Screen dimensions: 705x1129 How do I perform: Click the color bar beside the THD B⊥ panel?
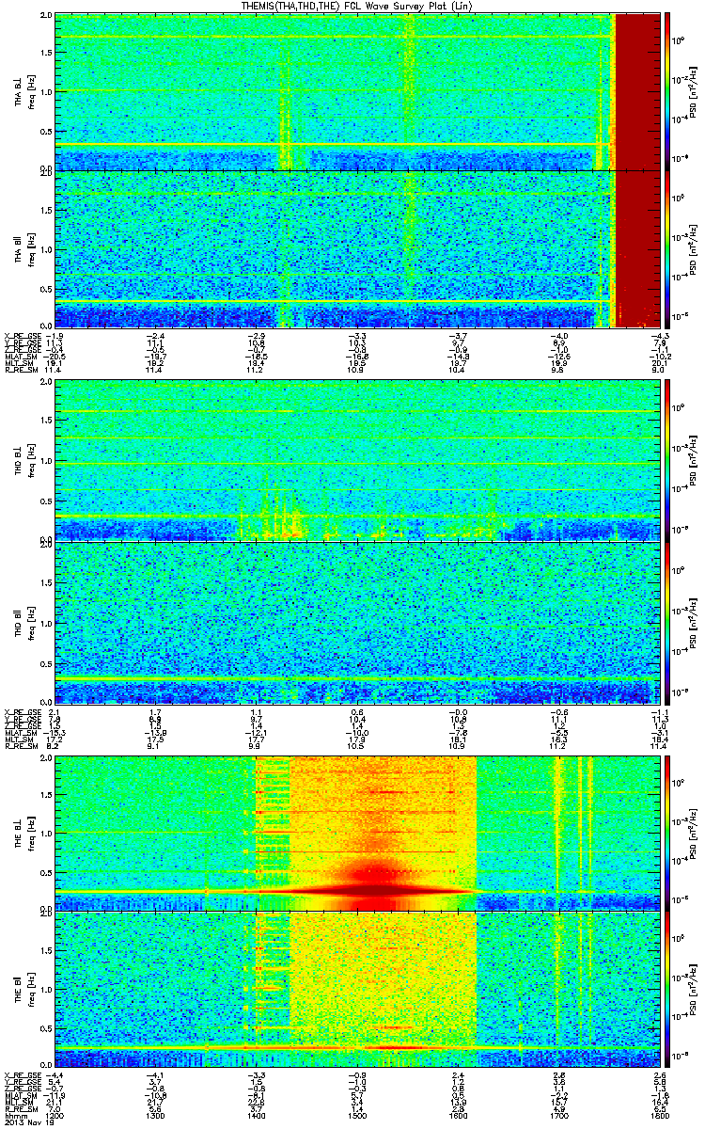pos(668,459)
